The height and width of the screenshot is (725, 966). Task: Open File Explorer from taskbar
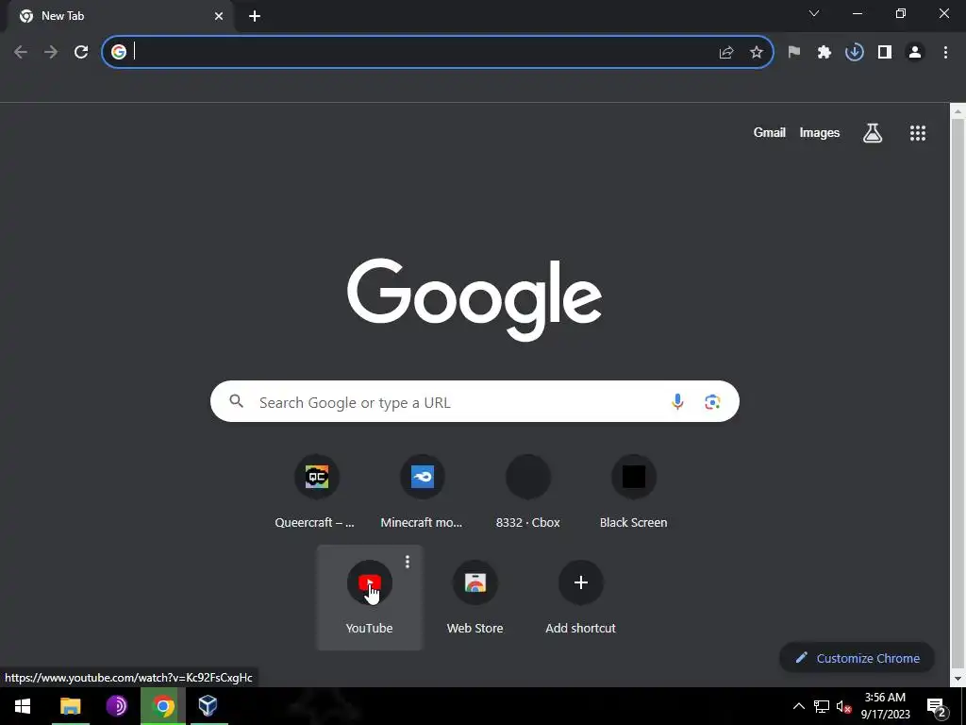pyautogui.click(x=70, y=706)
